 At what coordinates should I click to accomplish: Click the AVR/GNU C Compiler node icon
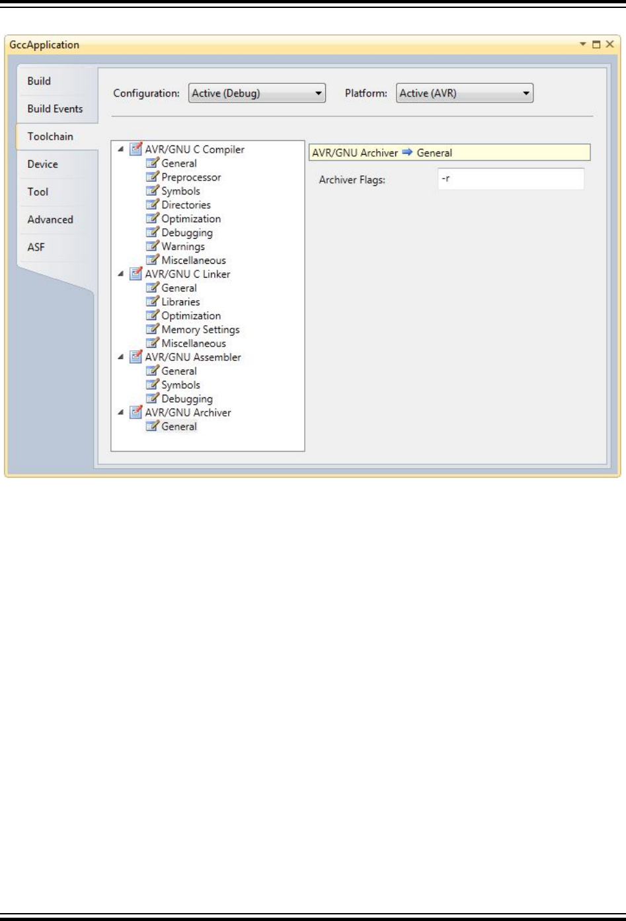click(x=136, y=149)
